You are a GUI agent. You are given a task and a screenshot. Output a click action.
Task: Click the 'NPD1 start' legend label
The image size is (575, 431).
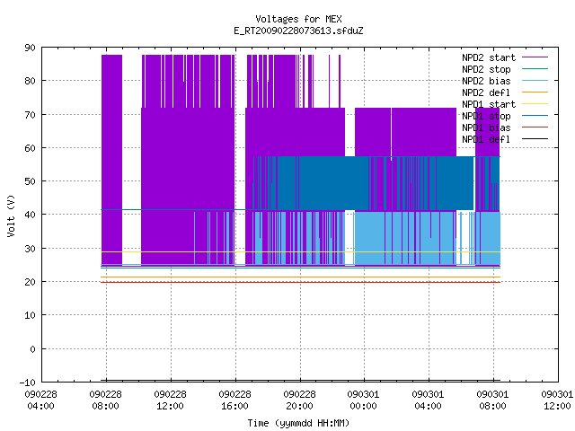click(489, 104)
